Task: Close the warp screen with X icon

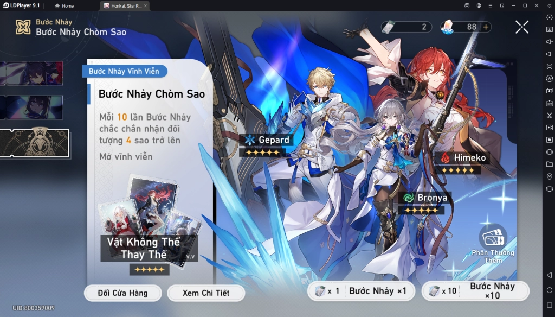Action: (522, 27)
